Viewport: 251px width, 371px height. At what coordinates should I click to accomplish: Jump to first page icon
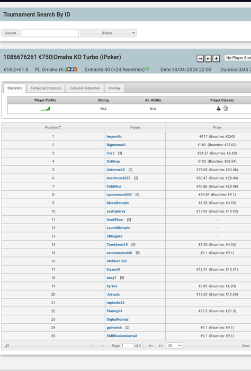click(x=93, y=346)
